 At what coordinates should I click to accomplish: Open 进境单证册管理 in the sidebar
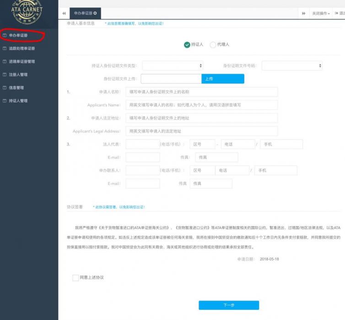click(22, 62)
